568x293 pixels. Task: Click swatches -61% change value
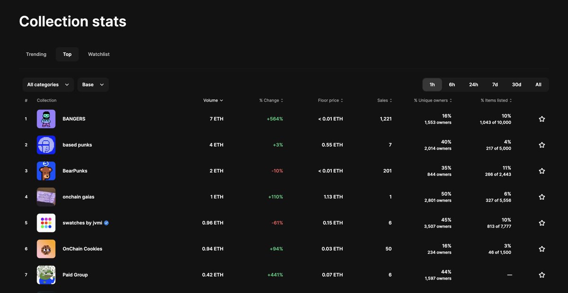click(x=277, y=223)
